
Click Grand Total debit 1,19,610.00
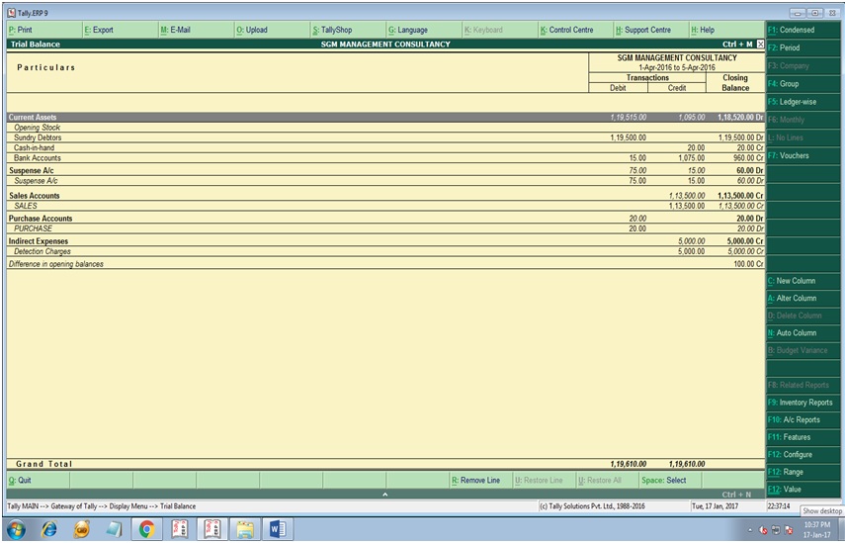pos(629,464)
